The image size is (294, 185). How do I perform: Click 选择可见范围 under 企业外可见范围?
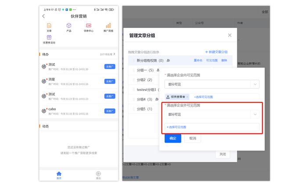176,127
